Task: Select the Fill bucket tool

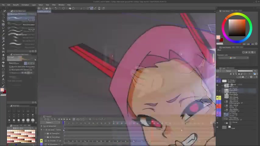Action: (3, 62)
